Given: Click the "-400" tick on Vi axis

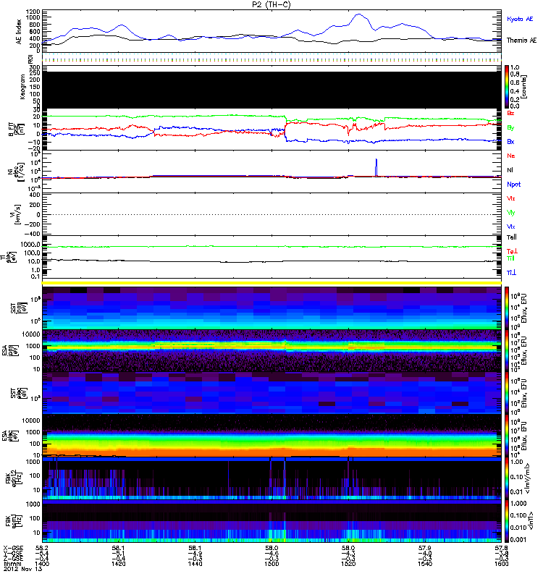Looking at the screenshot, I should click(x=32, y=234).
